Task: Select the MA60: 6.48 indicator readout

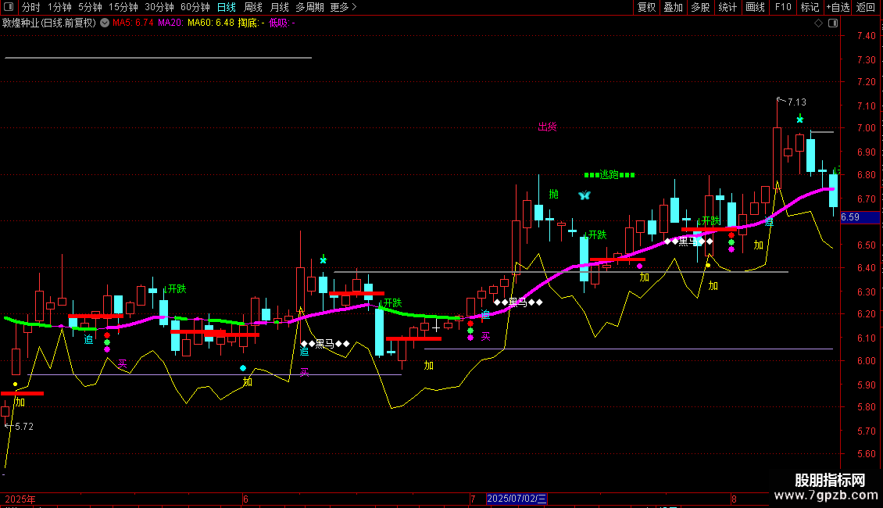Action: [x=211, y=23]
